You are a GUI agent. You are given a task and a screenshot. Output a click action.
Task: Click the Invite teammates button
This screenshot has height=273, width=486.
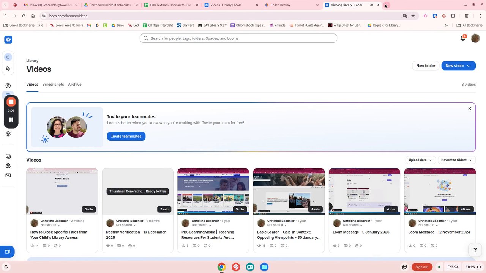click(x=126, y=136)
